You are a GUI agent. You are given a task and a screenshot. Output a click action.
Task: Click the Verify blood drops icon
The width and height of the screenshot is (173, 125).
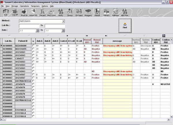click(x=61, y=12)
